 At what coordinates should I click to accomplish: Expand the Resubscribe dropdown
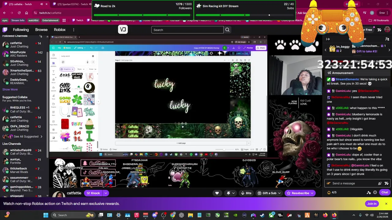coord(312,193)
